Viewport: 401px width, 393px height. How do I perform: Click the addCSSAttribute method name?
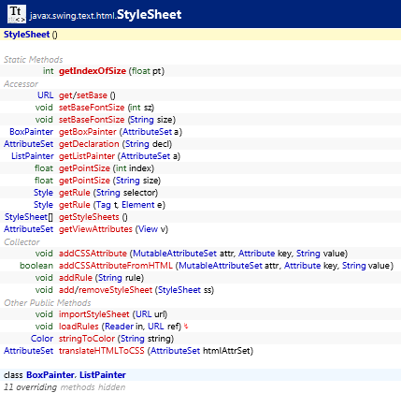tap(93, 254)
